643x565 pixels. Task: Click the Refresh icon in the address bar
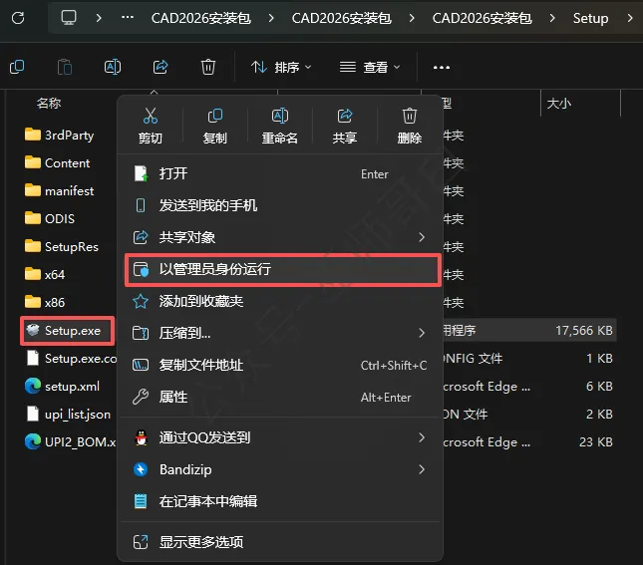pos(18,18)
